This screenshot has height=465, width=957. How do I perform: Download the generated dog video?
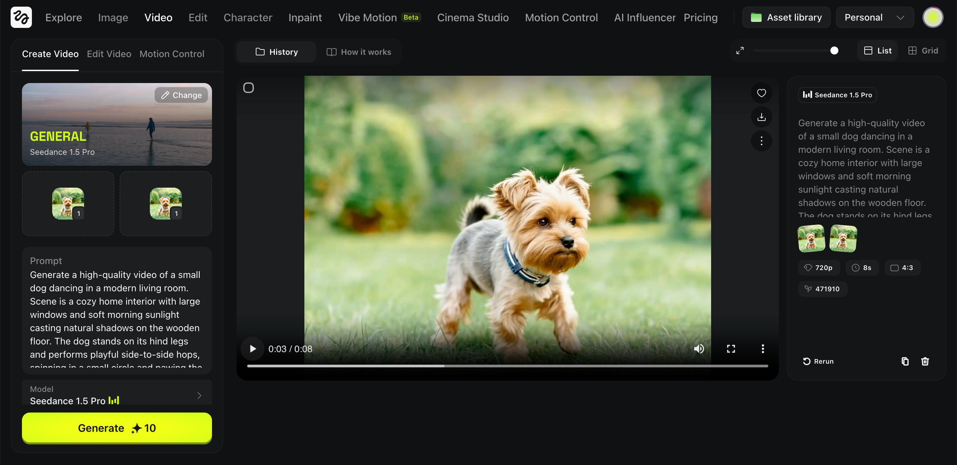coord(761,117)
